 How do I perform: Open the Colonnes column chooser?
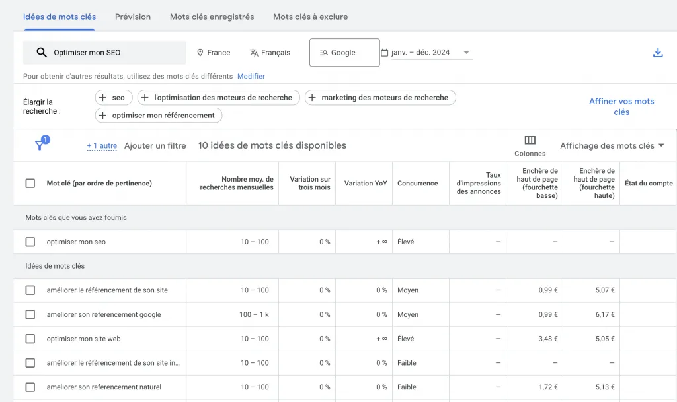pyautogui.click(x=530, y=146)
